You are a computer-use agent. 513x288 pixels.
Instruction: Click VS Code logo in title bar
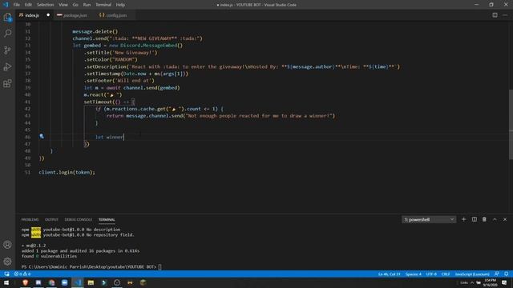coord(6,5)
